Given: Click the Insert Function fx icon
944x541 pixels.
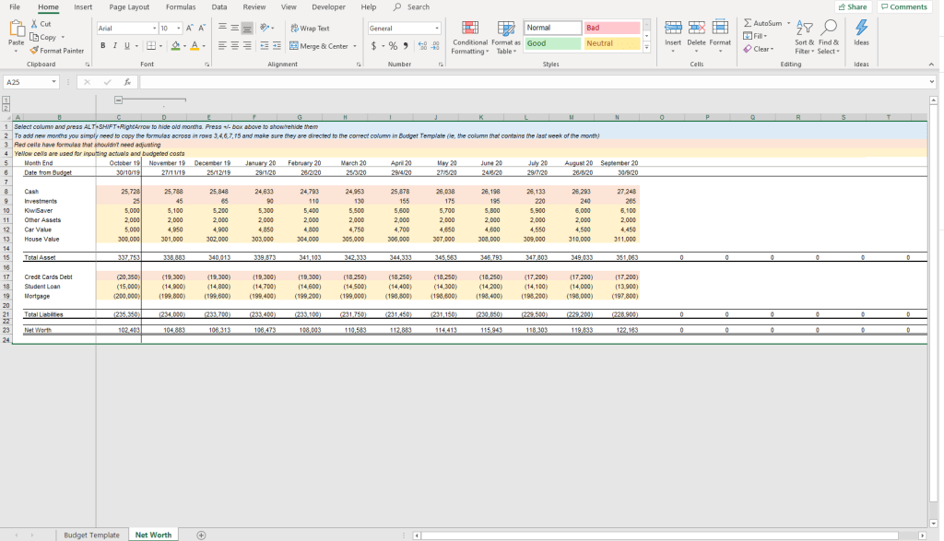Looking at the screenshot, I should pyautogui.click(x=126, y=82).
